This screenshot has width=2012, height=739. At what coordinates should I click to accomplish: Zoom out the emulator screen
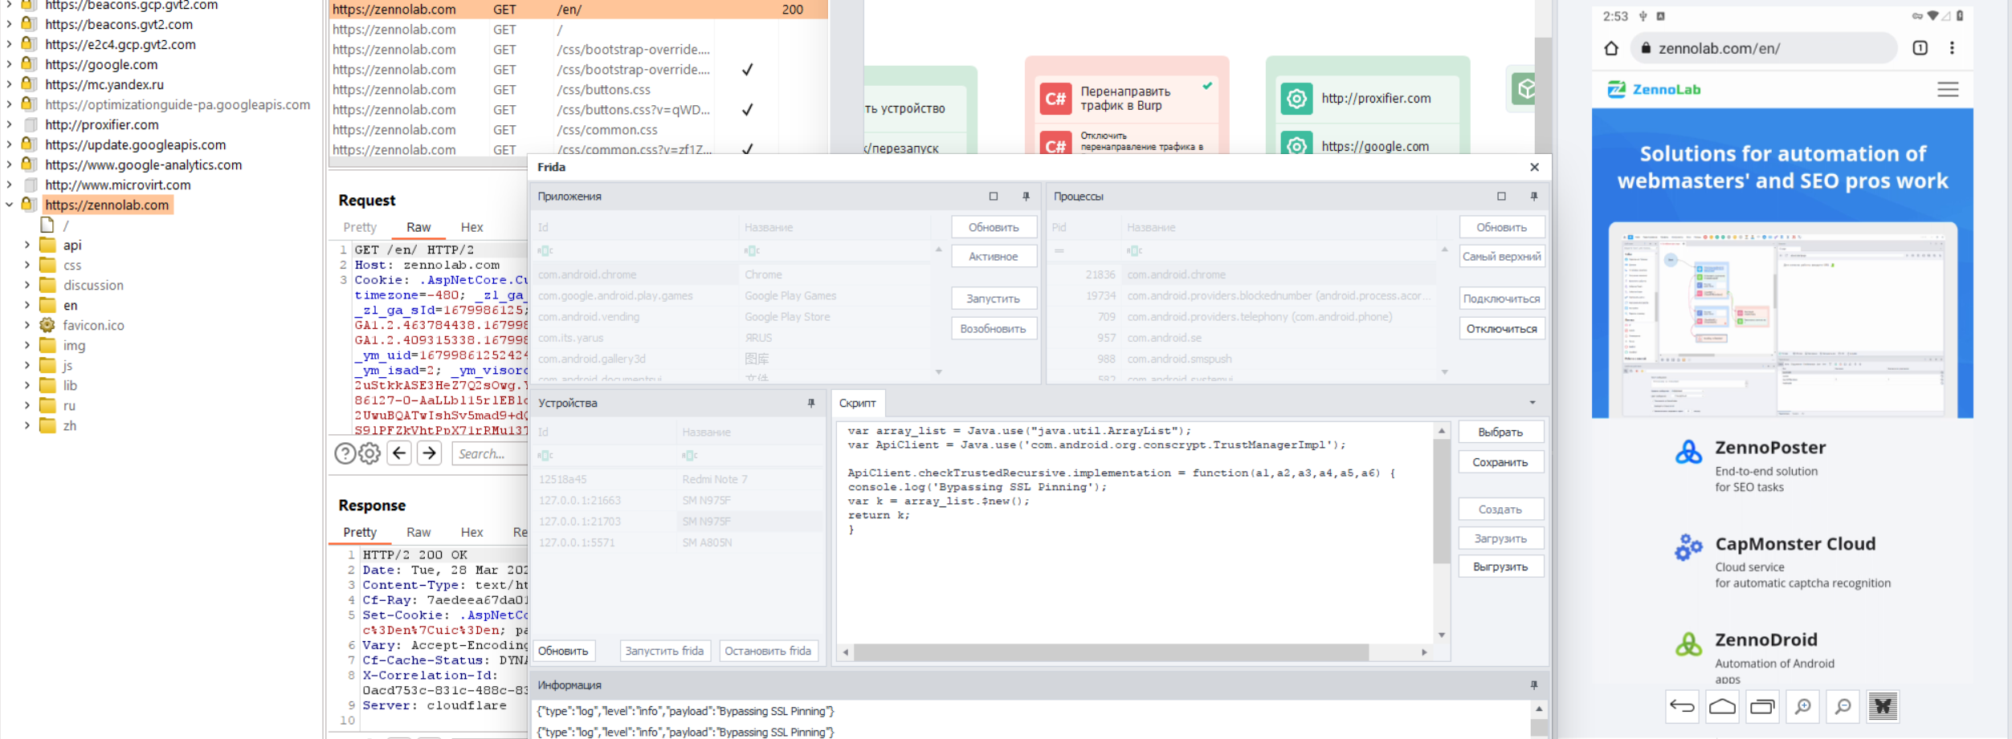[1843, 706]
